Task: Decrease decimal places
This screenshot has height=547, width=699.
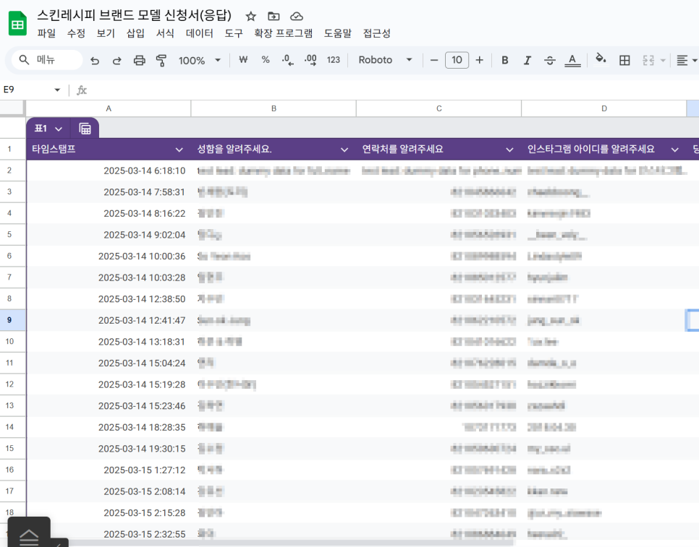Action: click(x=288, y=60)
